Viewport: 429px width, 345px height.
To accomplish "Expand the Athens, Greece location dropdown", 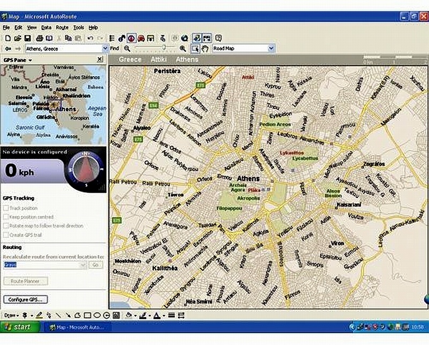I will click(105, 49).
